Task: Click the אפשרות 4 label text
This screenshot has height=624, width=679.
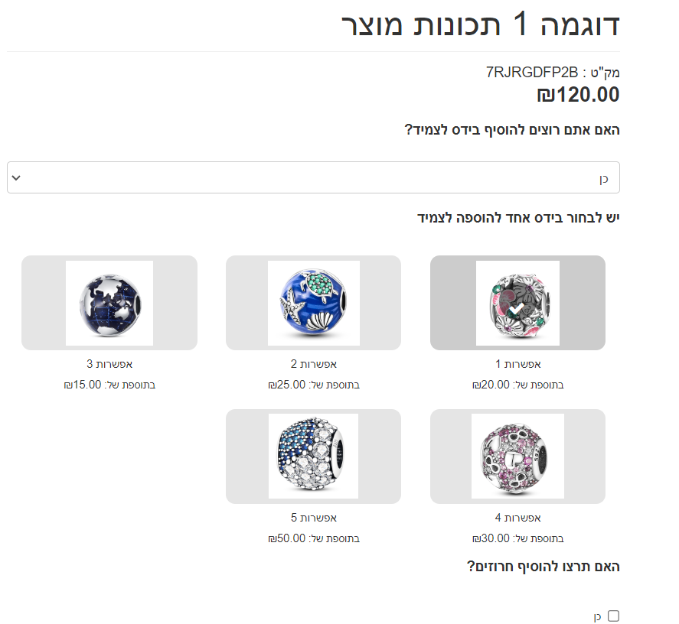Action: [518, 518]
